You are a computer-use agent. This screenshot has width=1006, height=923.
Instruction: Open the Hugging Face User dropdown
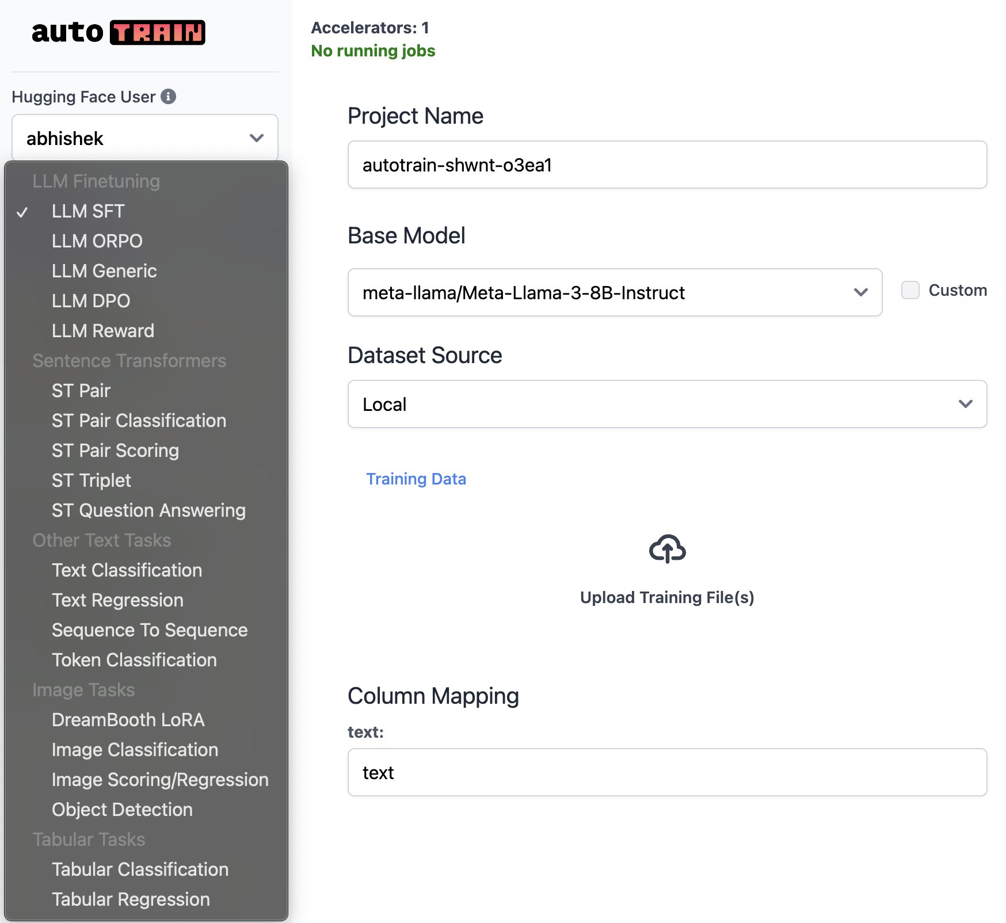tap(145, 138)
